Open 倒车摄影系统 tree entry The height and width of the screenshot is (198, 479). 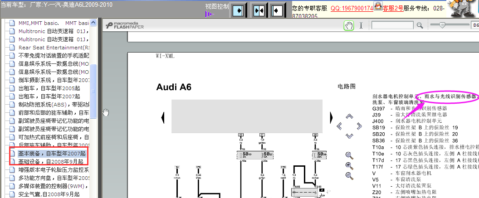[x=54, y=80]
